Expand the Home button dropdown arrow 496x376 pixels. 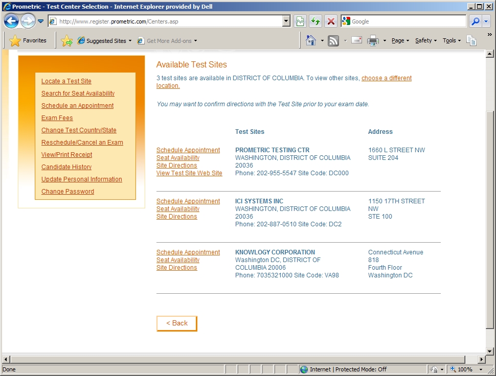click(x=322, y=40)
